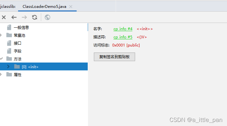Click the <<init>> name value
This screenshot has width=227, height=126.
(x=145, y=29)
